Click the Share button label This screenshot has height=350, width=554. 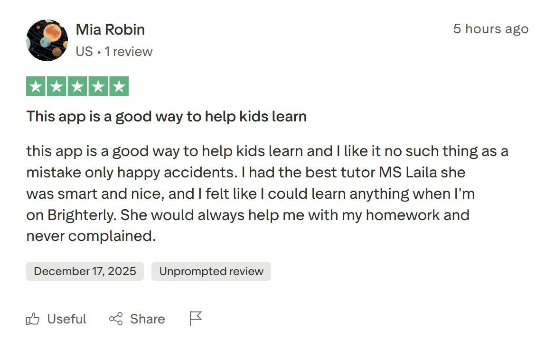pos(147,319)
